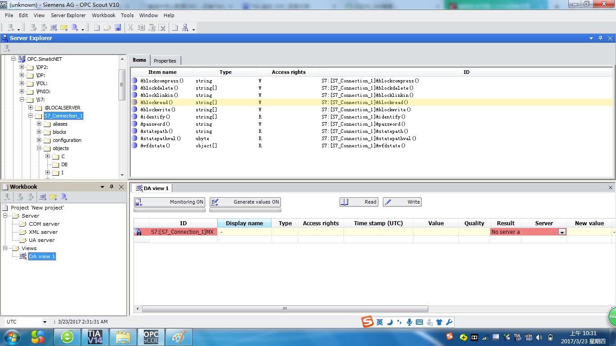Screen dimensions: 616x346
Task: Expand the \FDL: tree node
Action: [x=22, y=83]
